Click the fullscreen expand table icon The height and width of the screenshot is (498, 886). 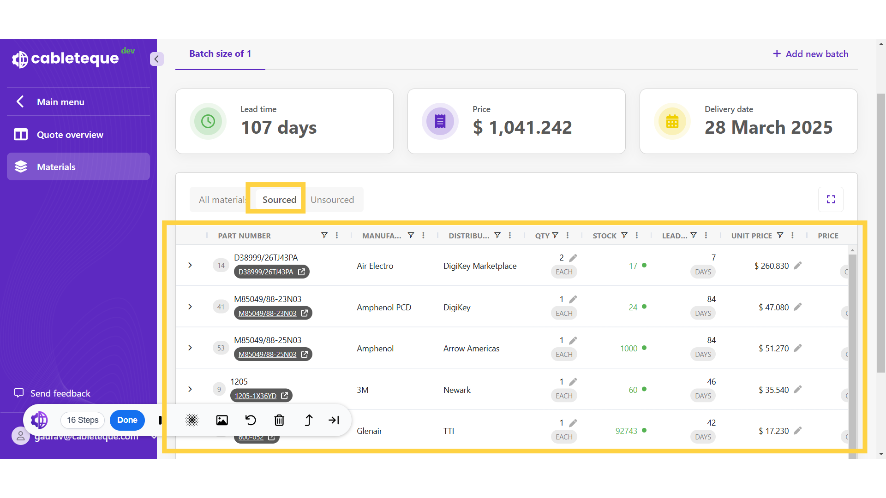831,199
